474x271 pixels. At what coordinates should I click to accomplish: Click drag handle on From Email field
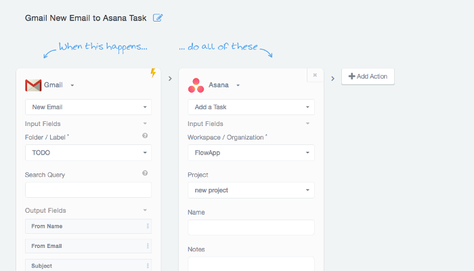pos(147,246)
